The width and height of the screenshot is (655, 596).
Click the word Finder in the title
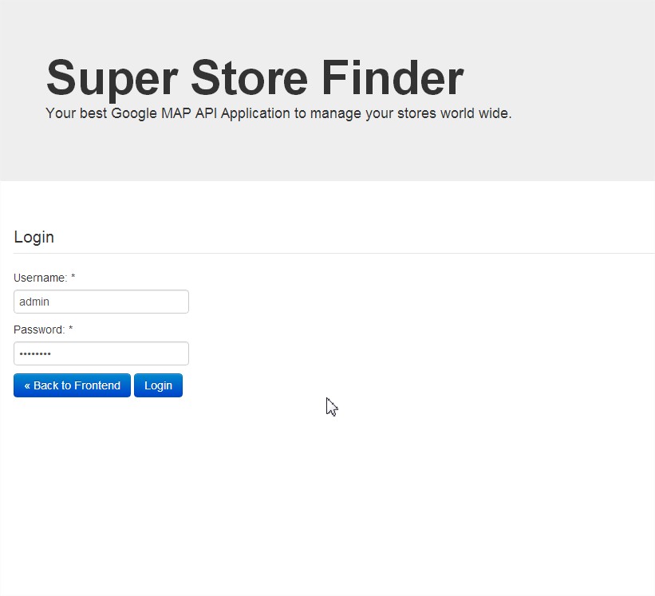[392, 78]
